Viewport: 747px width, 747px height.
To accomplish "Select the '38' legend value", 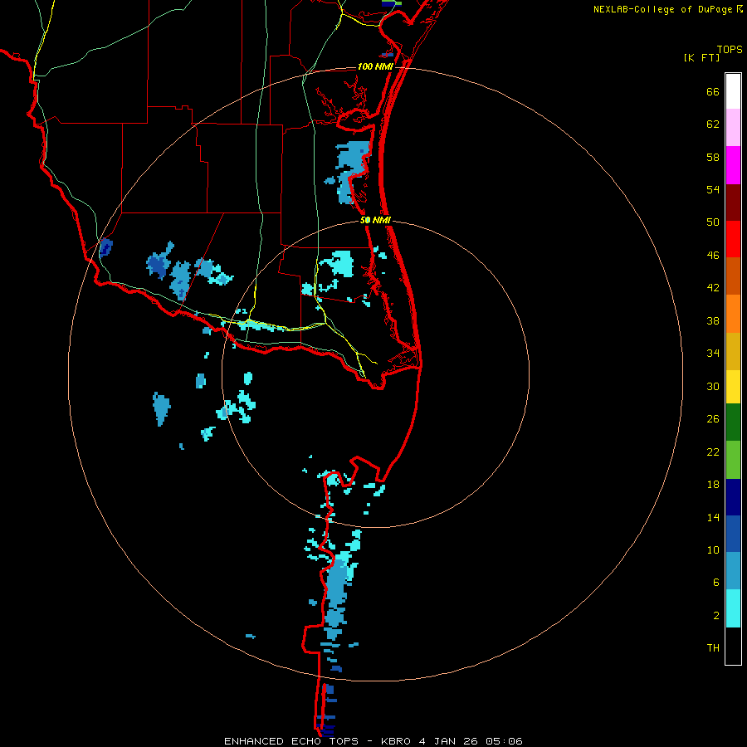I will click(x=713, y=321).
